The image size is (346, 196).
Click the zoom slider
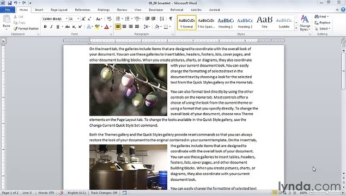(327, 193)
